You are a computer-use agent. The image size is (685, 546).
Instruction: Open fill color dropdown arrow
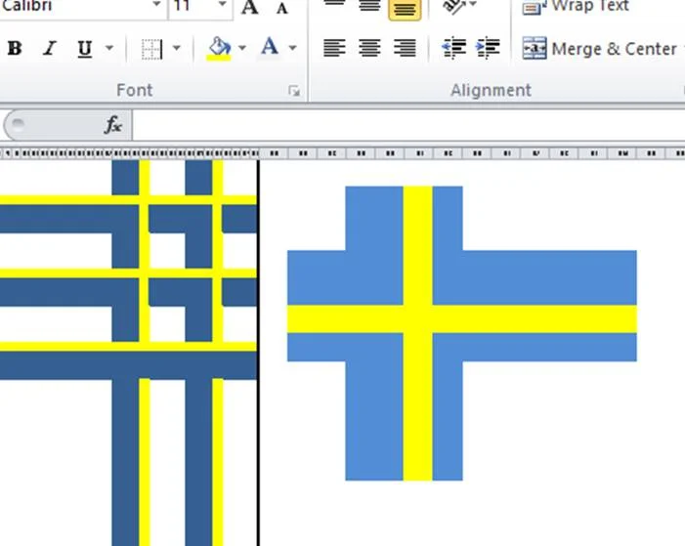[242, 48]
